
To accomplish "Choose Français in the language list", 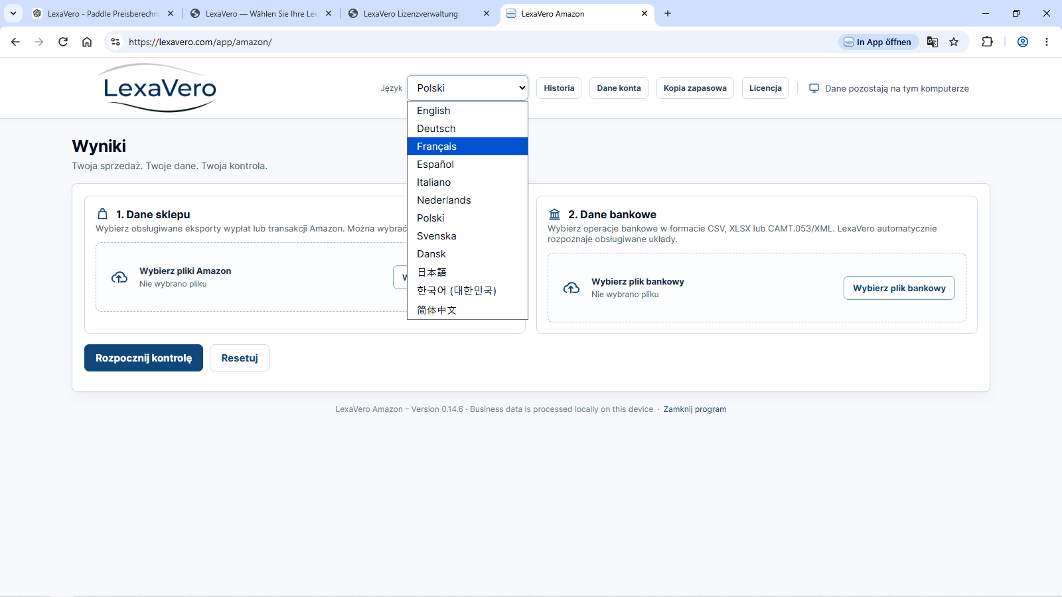I will click(x=467, y=147).
